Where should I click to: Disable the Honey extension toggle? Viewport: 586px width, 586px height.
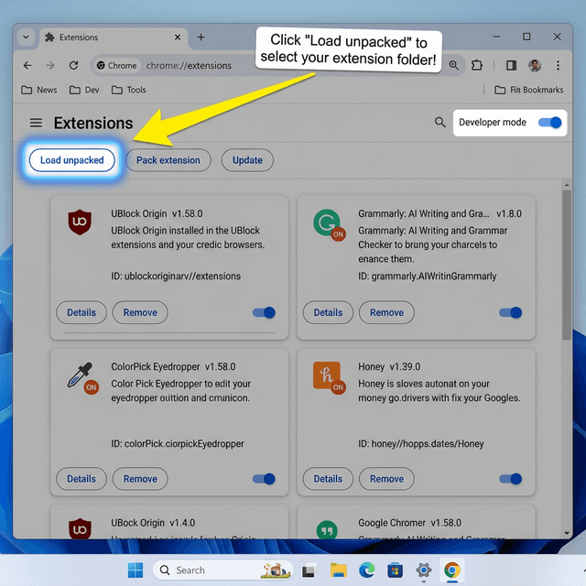point(511,479)
